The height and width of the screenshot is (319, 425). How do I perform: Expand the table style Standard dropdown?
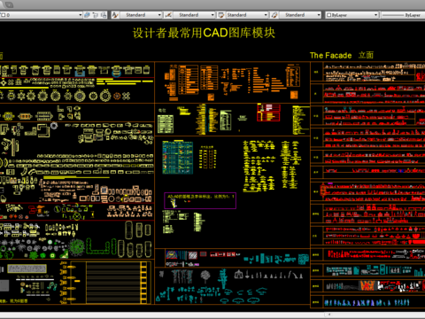coord(247,15)
